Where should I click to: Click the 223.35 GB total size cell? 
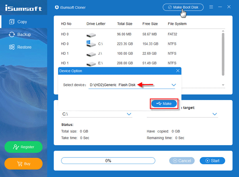(x=125, y=44)
